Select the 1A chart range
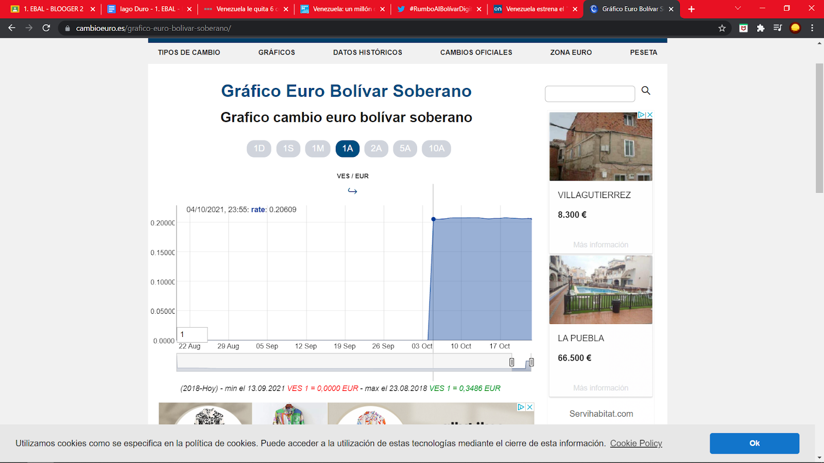 coord(348,149)
